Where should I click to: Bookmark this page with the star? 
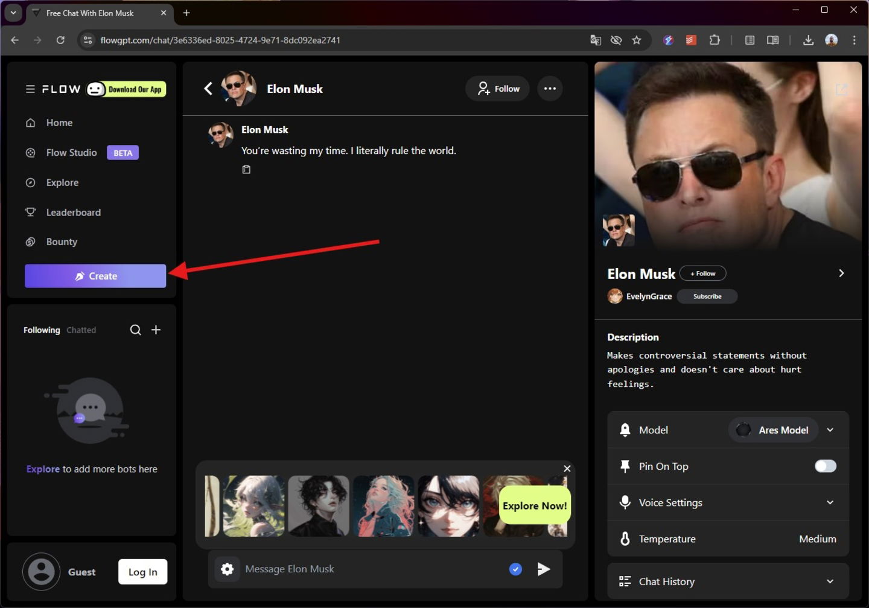point(637,40)
